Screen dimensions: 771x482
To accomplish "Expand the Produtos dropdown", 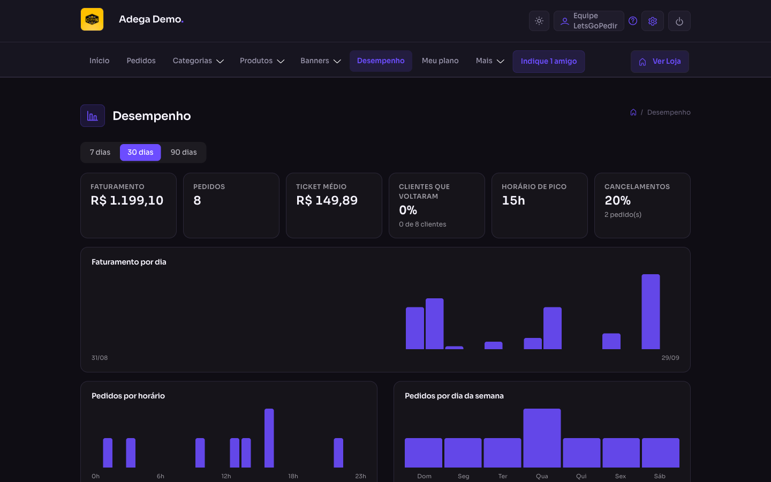I will pyautogui.click(x=262, y=61).
